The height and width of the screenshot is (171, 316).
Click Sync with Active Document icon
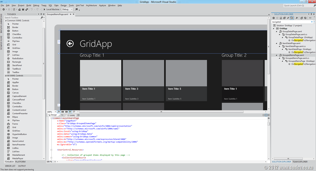point(288,18)
